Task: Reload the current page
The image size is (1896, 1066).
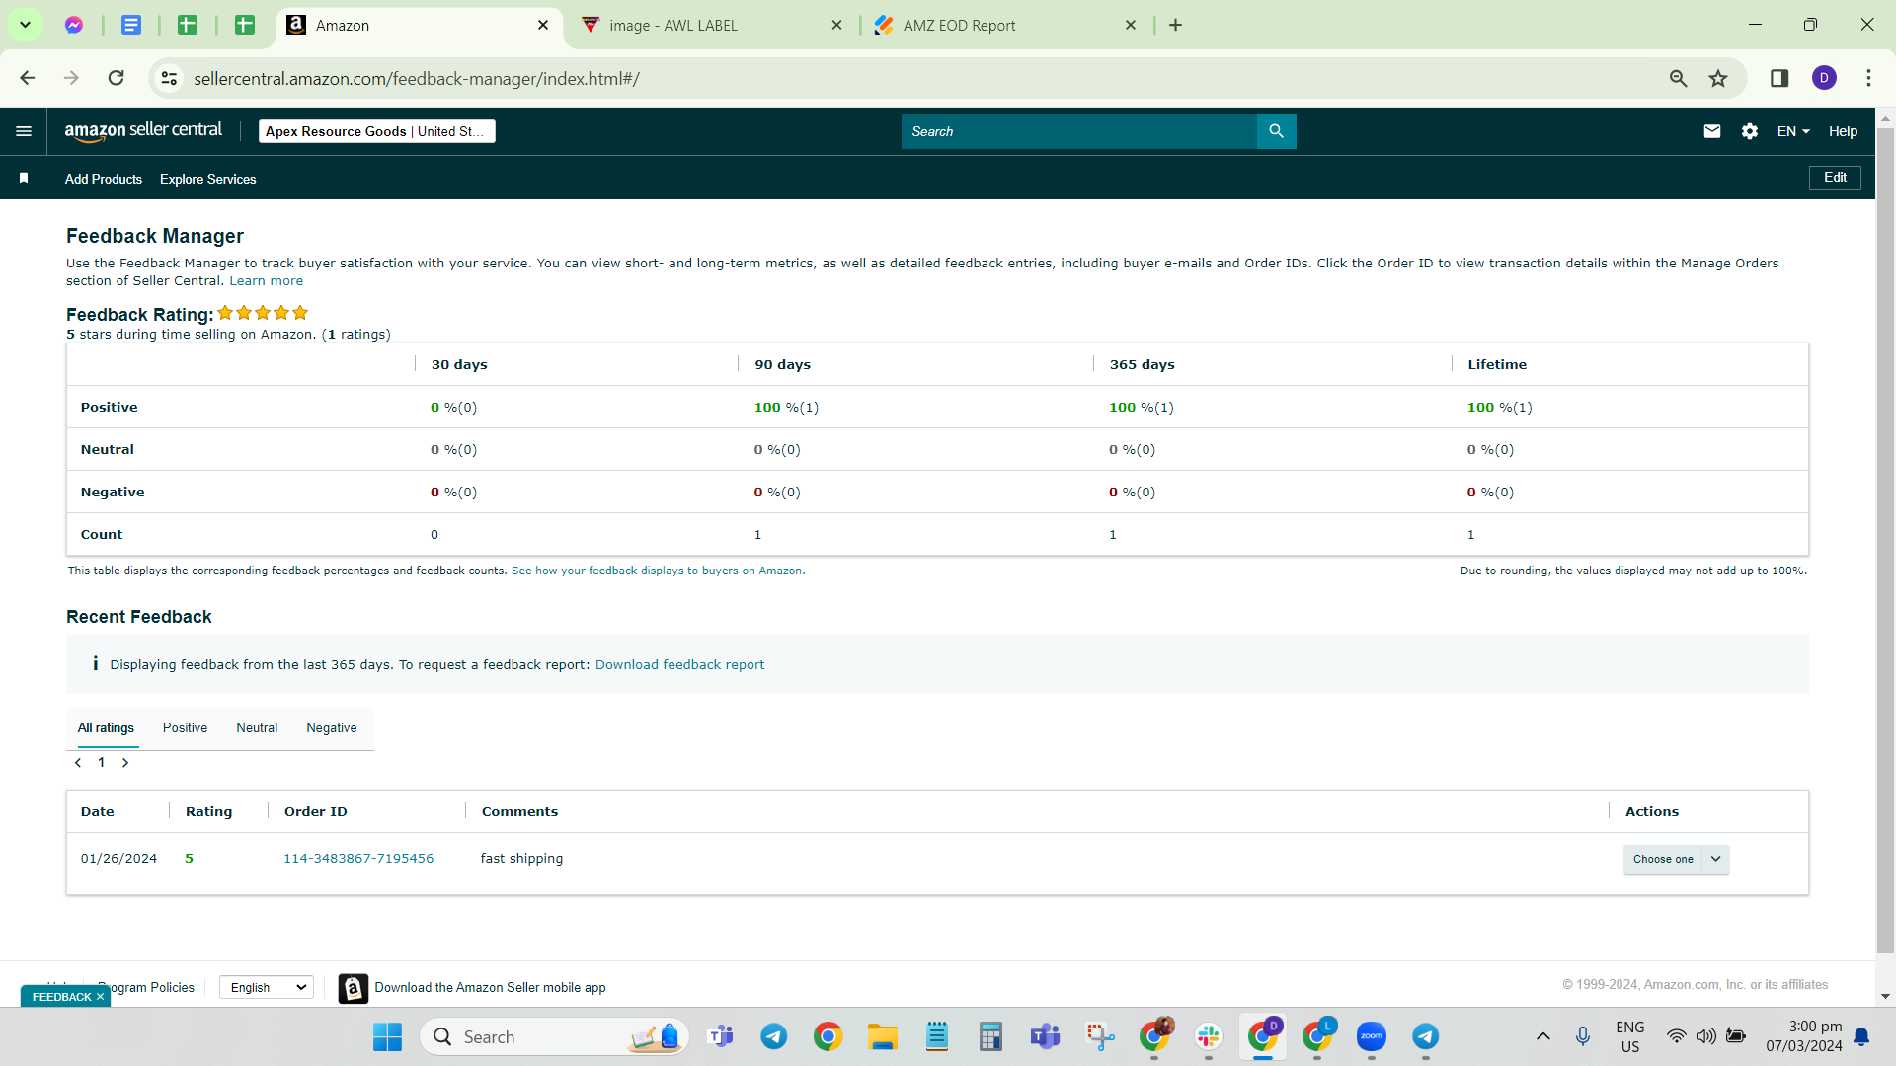Action: click(117, 78)
